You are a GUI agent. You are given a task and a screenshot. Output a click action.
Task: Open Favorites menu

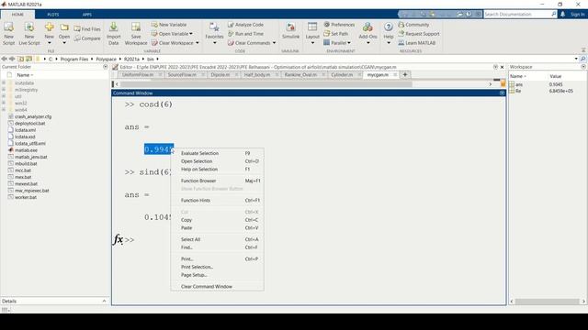pyautogui.click(x=214, y=34)
